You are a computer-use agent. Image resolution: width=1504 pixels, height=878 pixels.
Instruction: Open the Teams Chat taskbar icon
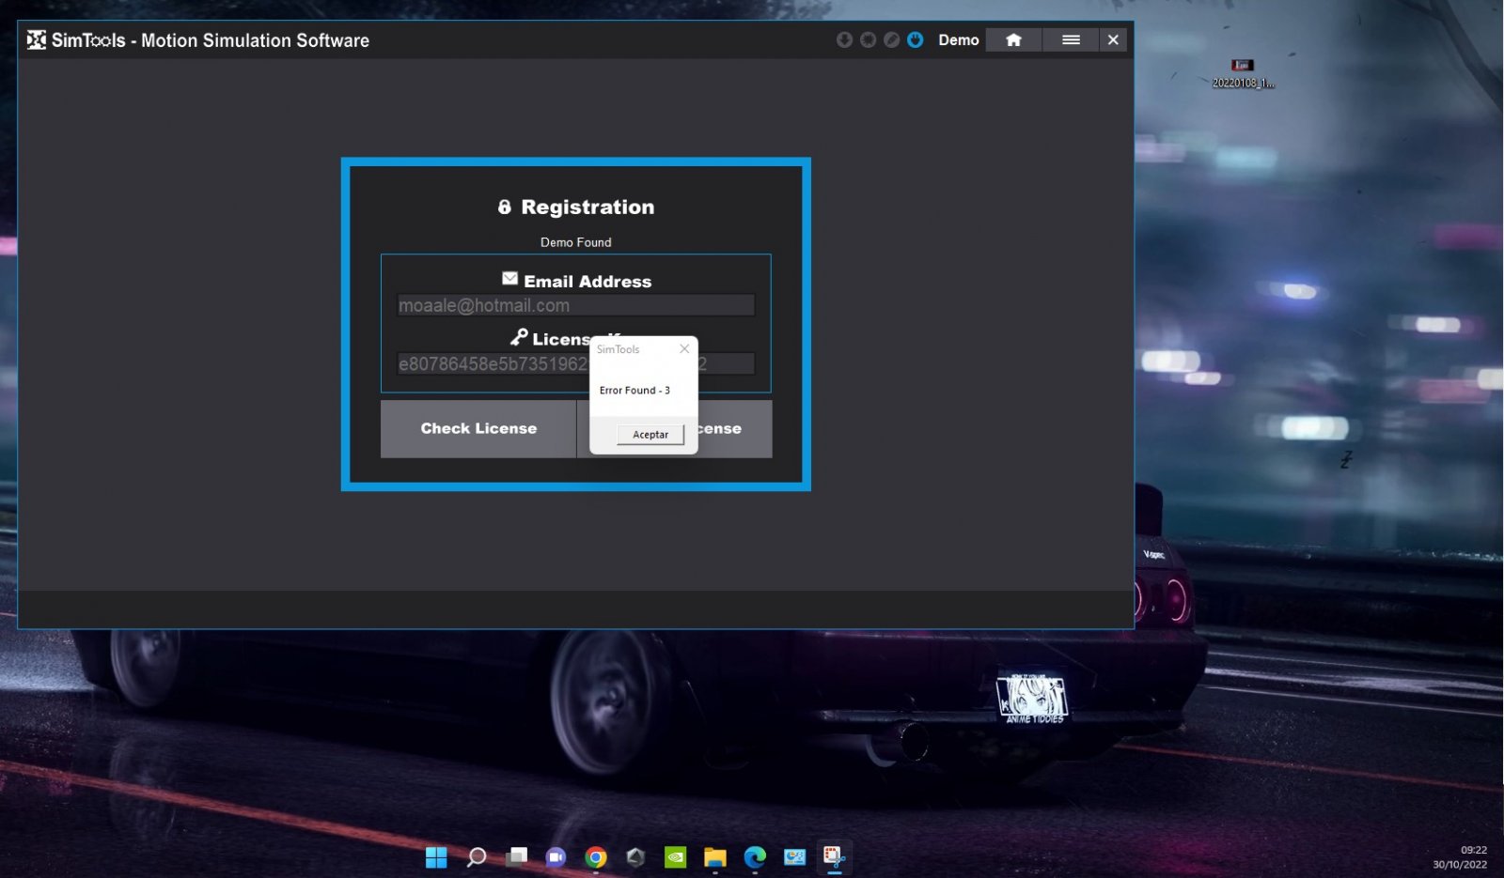point(556,856)
